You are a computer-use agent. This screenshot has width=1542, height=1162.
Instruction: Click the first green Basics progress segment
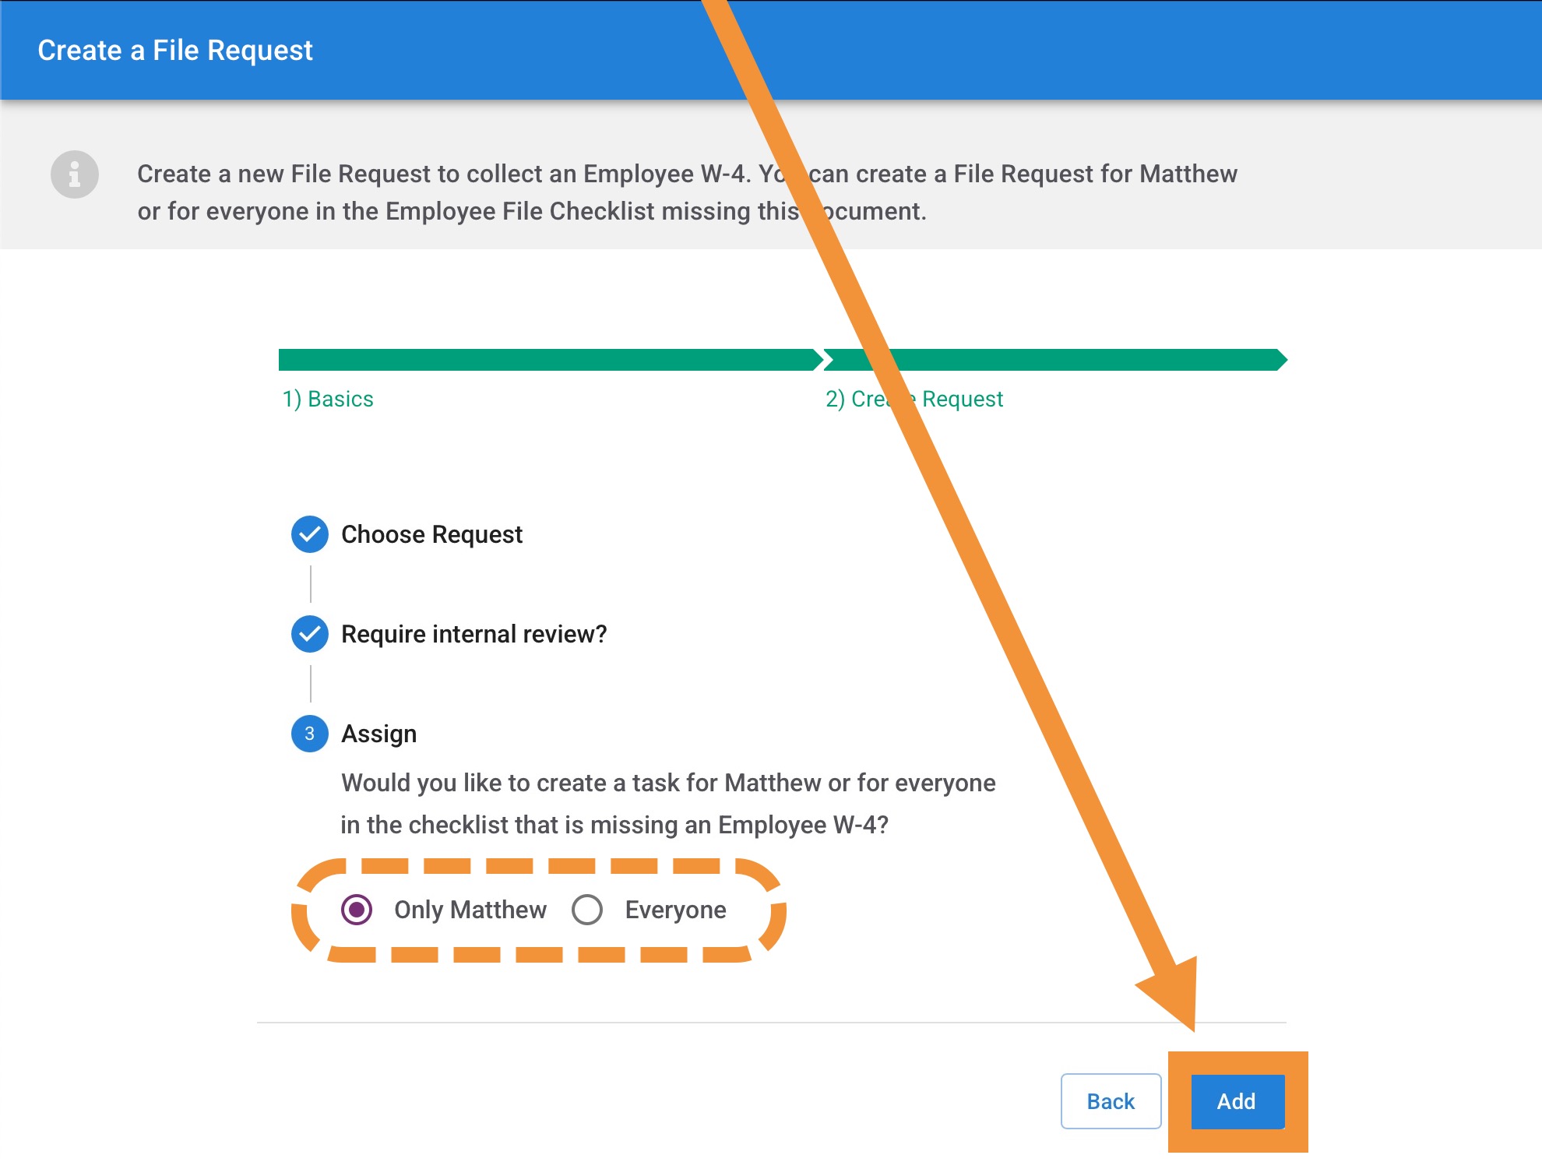[545, 360]
